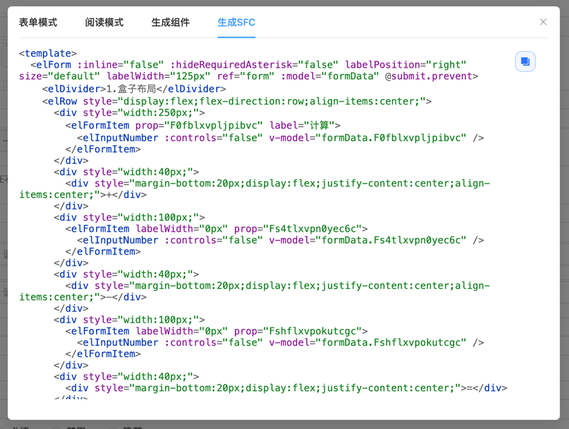Copy the generated SFC code
Image resolution: width=569 pixels, height=429 pixels.
(525, 61)
